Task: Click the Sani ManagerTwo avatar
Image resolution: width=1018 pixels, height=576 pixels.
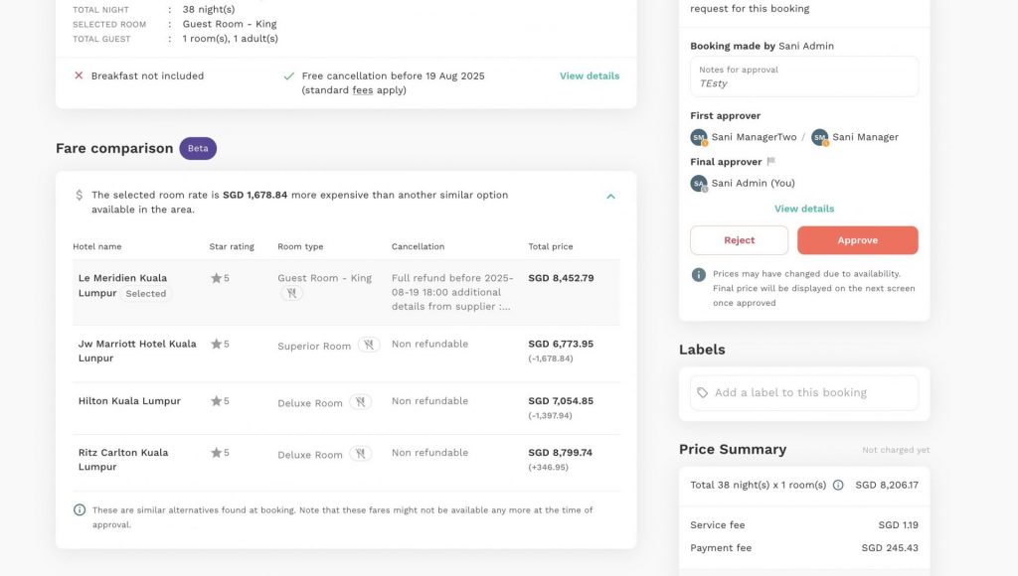Action: click(699, 137)
